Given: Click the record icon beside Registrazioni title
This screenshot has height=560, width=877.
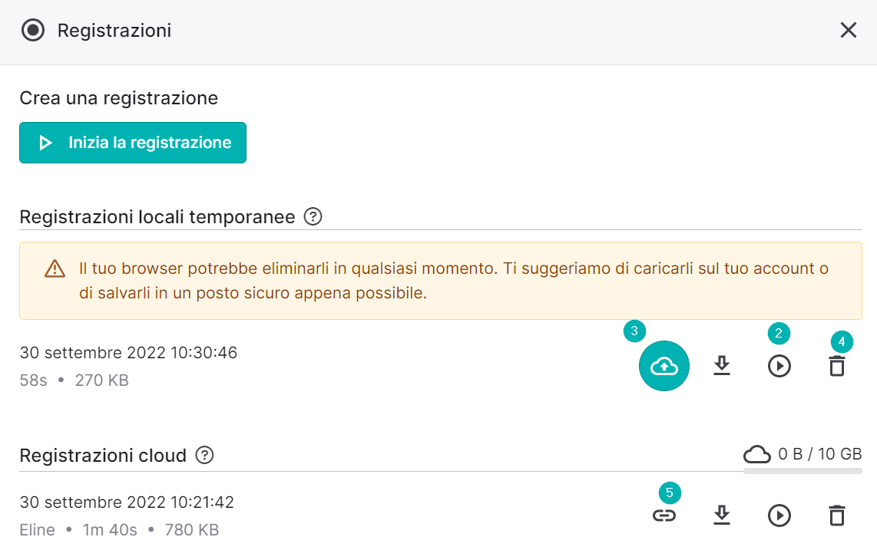Looking at the screenshot, I should coord(33,30).
